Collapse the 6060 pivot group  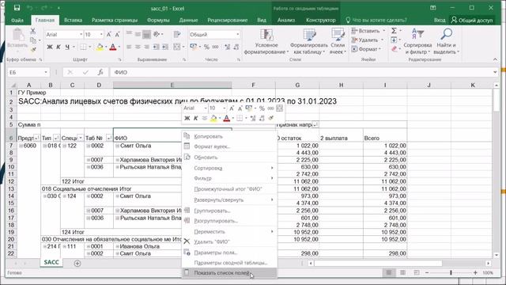(x=21, y=146)
